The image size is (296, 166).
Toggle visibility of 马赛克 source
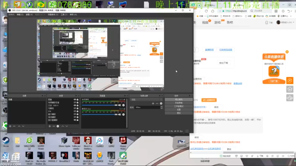(x=75, y=108)
